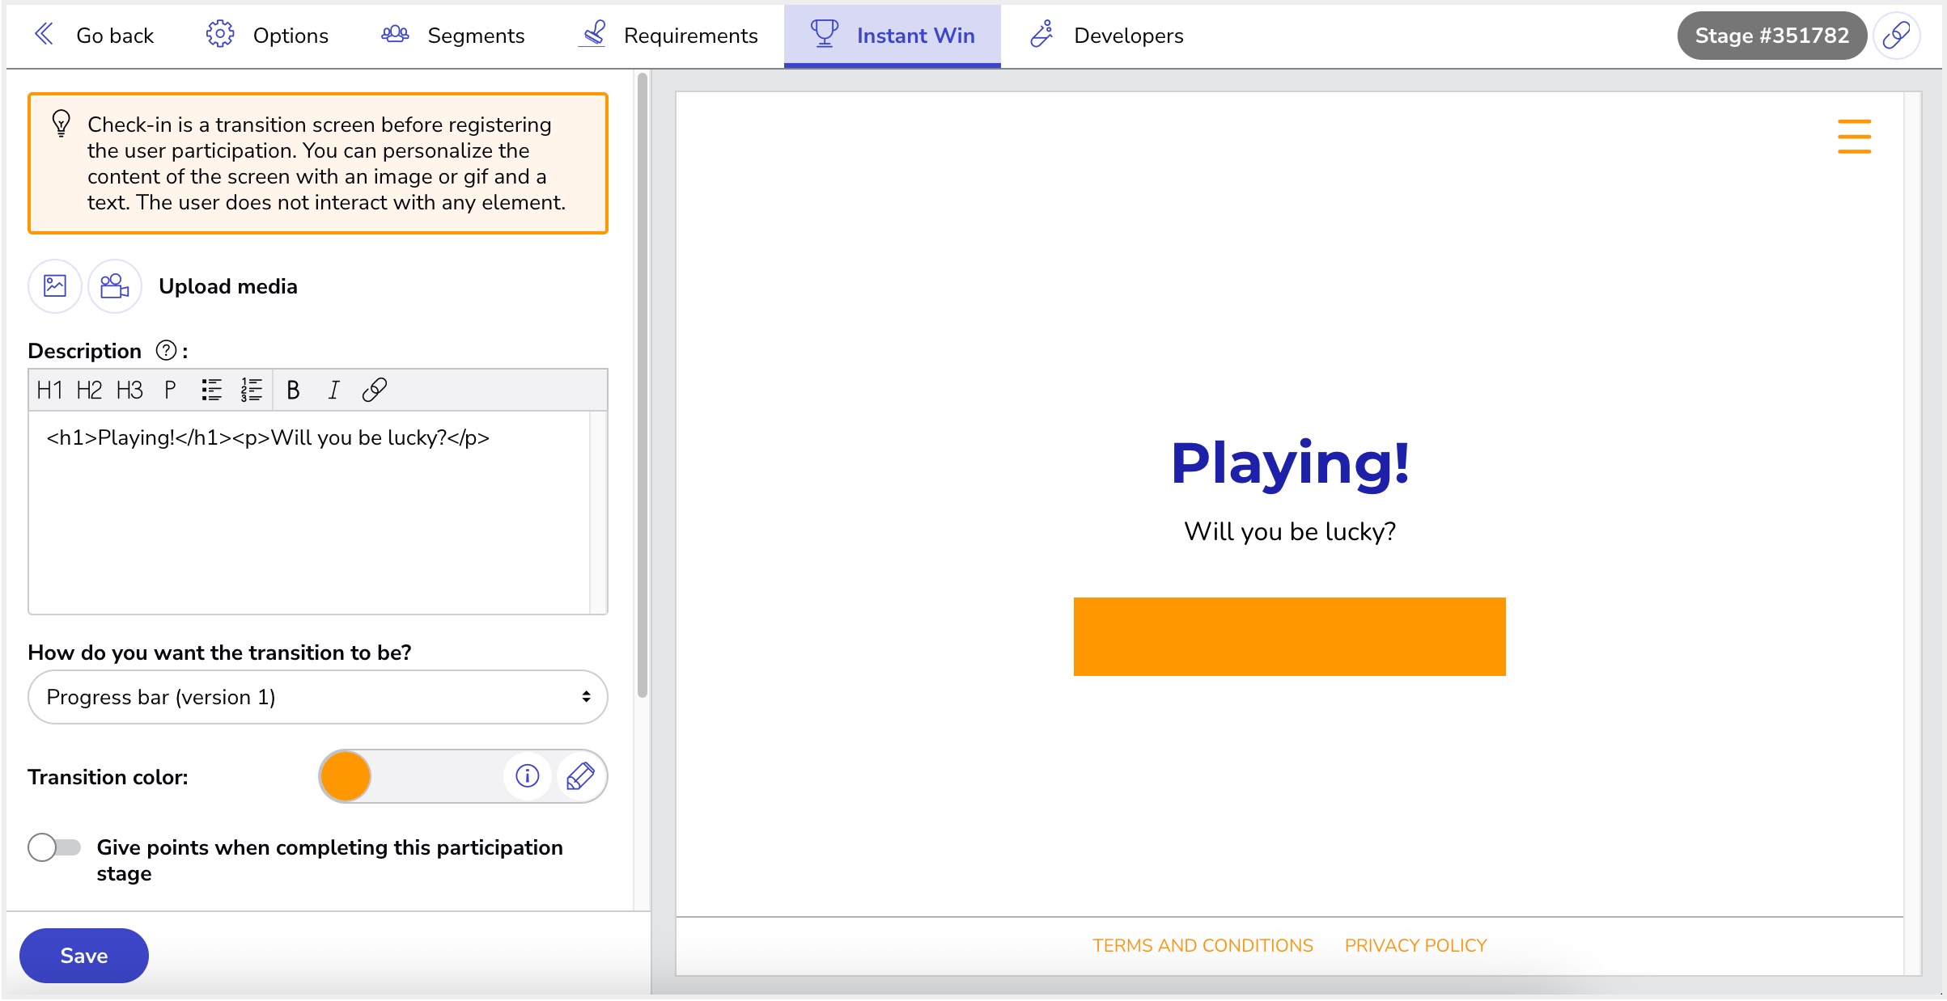The image size is (1947, 1001).
Task: Toggle bold formatting in description editor
Action: click(x=293, y=391)
